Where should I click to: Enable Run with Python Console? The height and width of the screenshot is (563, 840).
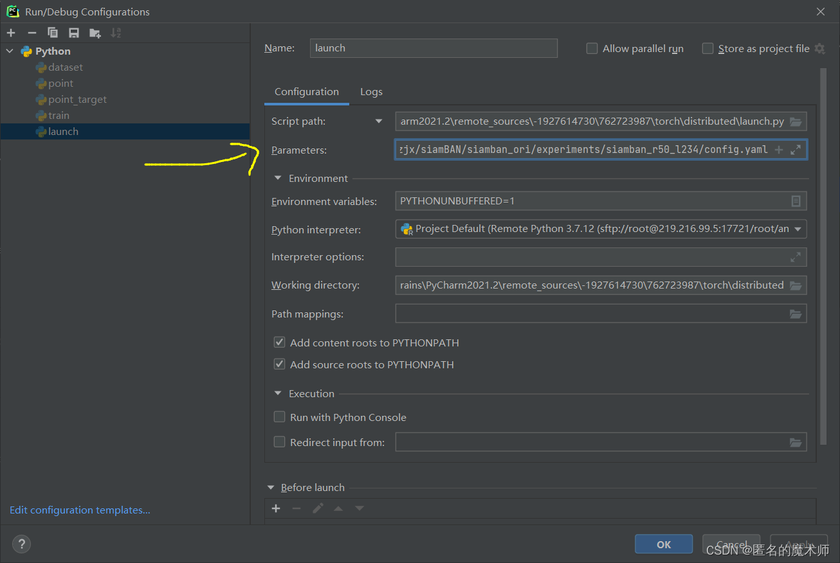pyautogui.click(x=279, y=416)
